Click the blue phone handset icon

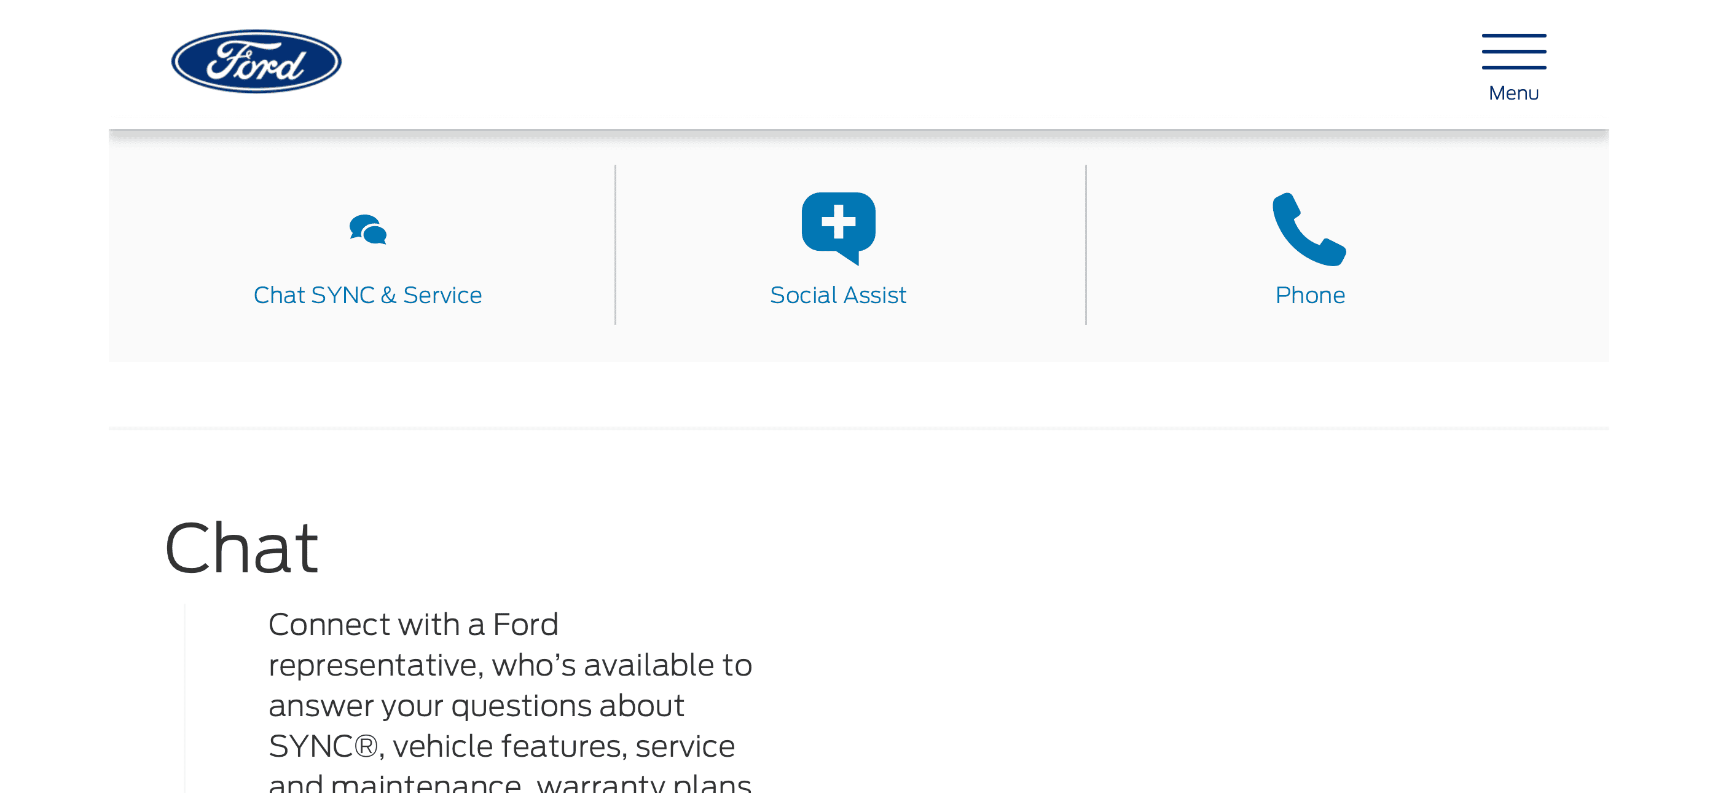[1309, 229]
